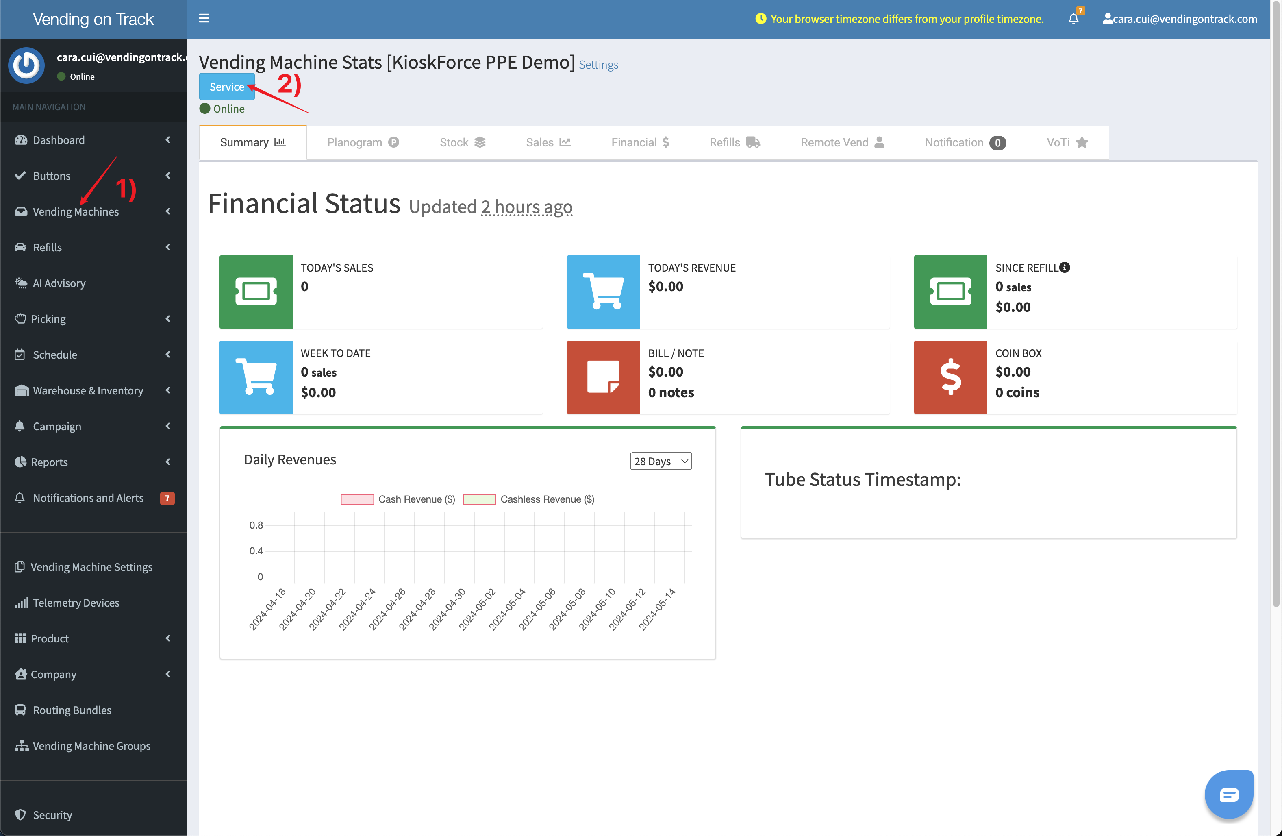
Task: Click the profile power logo avatar
Action: (26, 65)
